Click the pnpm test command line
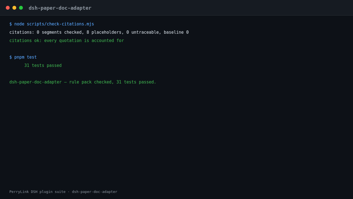This screenshot has height=199, width=353. click(23, 57)
